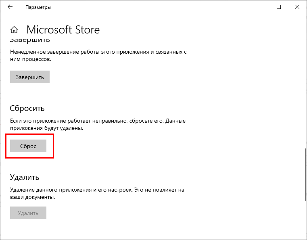The image size is (307, 240).
Task: Click the Удаление данного приложения description text
Action: pos(97,193)
